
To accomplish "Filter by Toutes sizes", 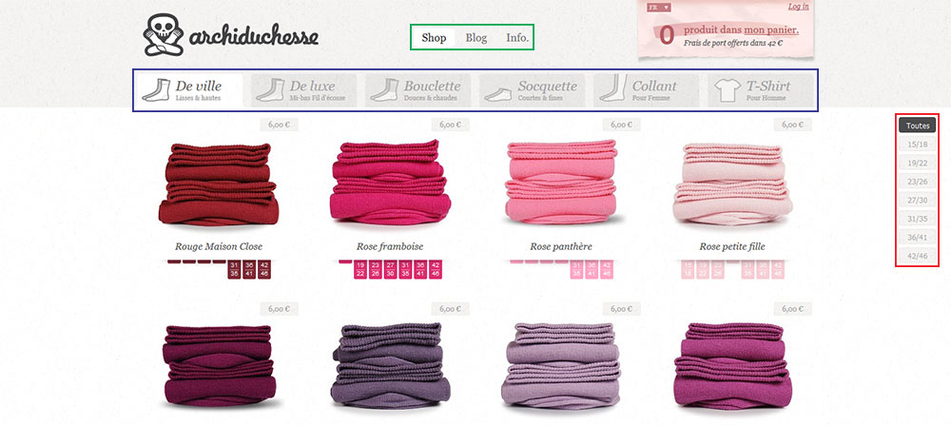I will (x=917, y=126).
